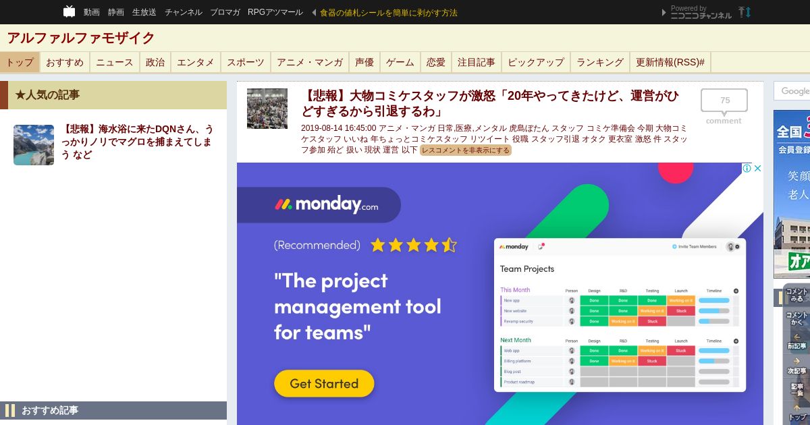Click the left arrow before the headline ticker
Screen dimensions: 810x425
tap(313, 12)
